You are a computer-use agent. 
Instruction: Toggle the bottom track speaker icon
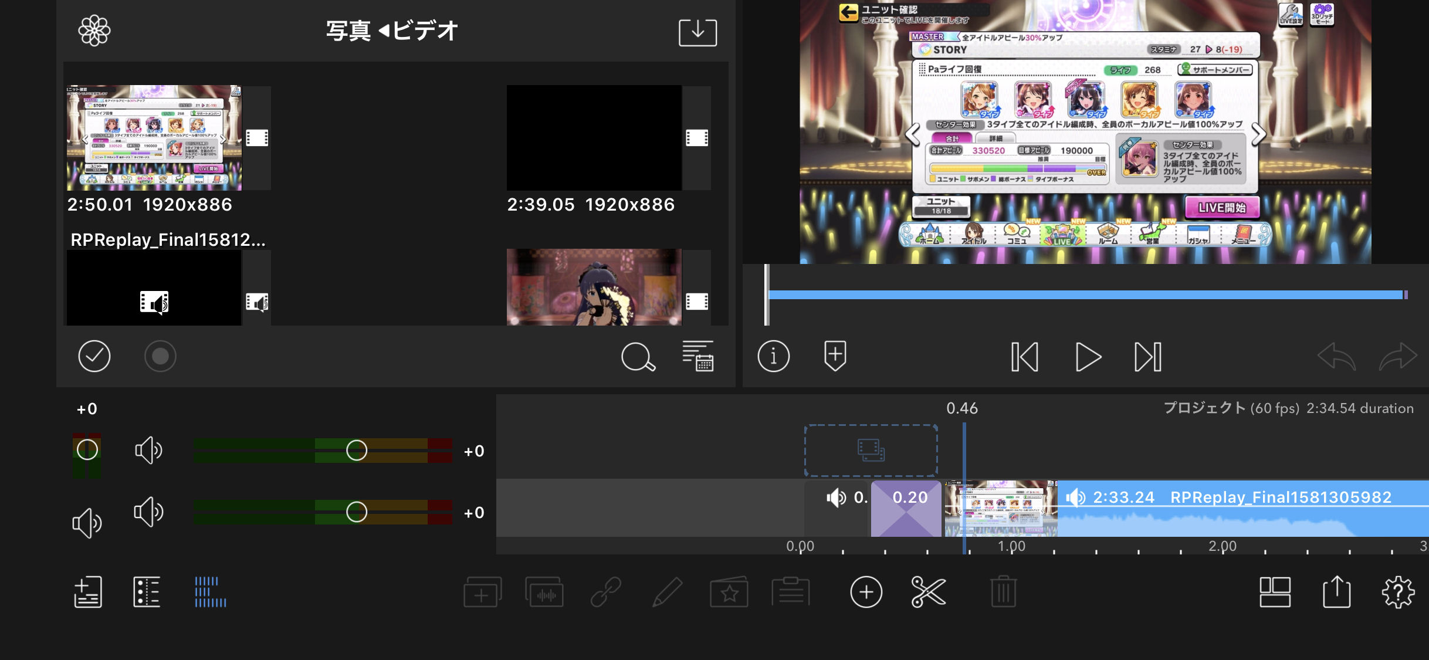(148, 512)
